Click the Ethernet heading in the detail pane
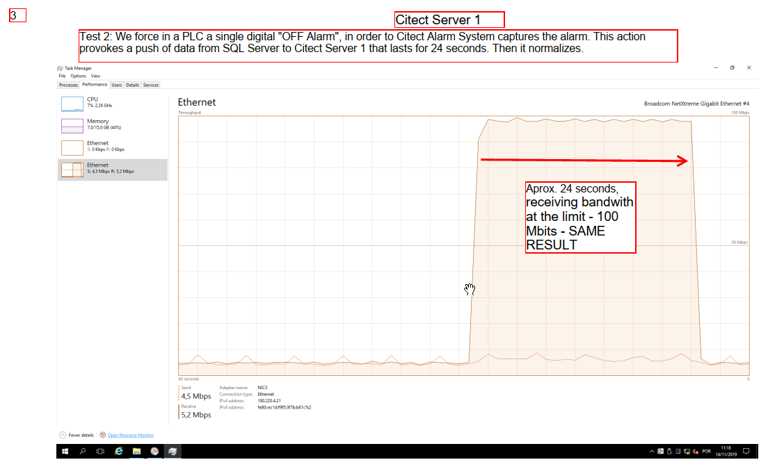The image size is (784, 469). tap(197, 102)
